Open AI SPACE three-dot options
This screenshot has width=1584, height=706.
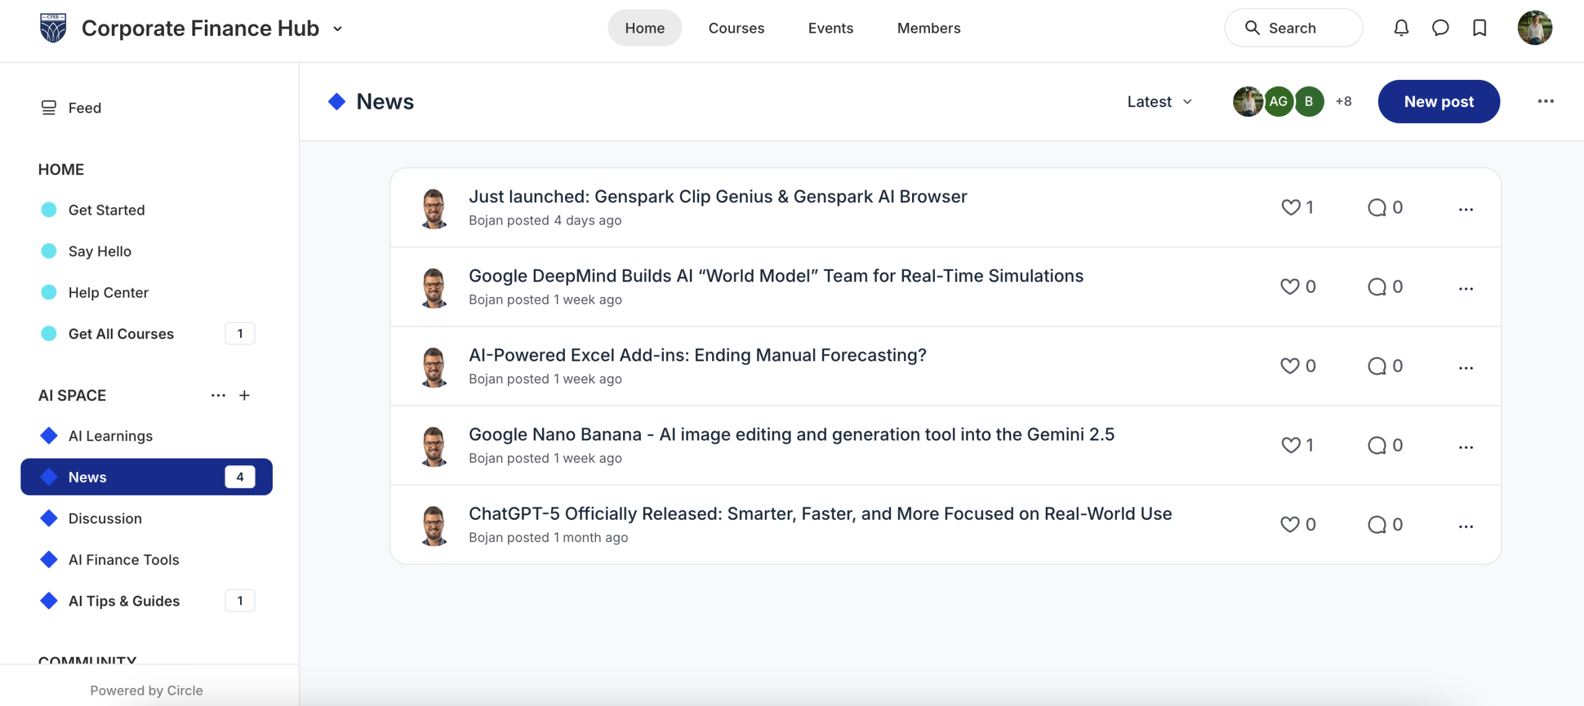coord(218,395)
